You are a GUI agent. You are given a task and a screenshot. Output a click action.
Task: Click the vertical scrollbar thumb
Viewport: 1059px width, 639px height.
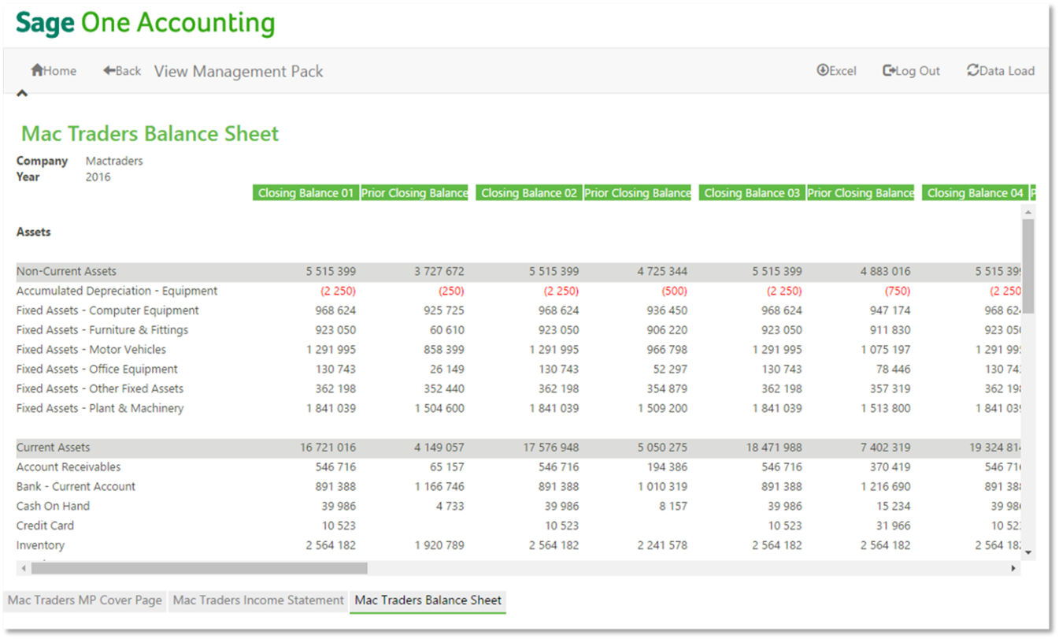[x=1028, y=266]
